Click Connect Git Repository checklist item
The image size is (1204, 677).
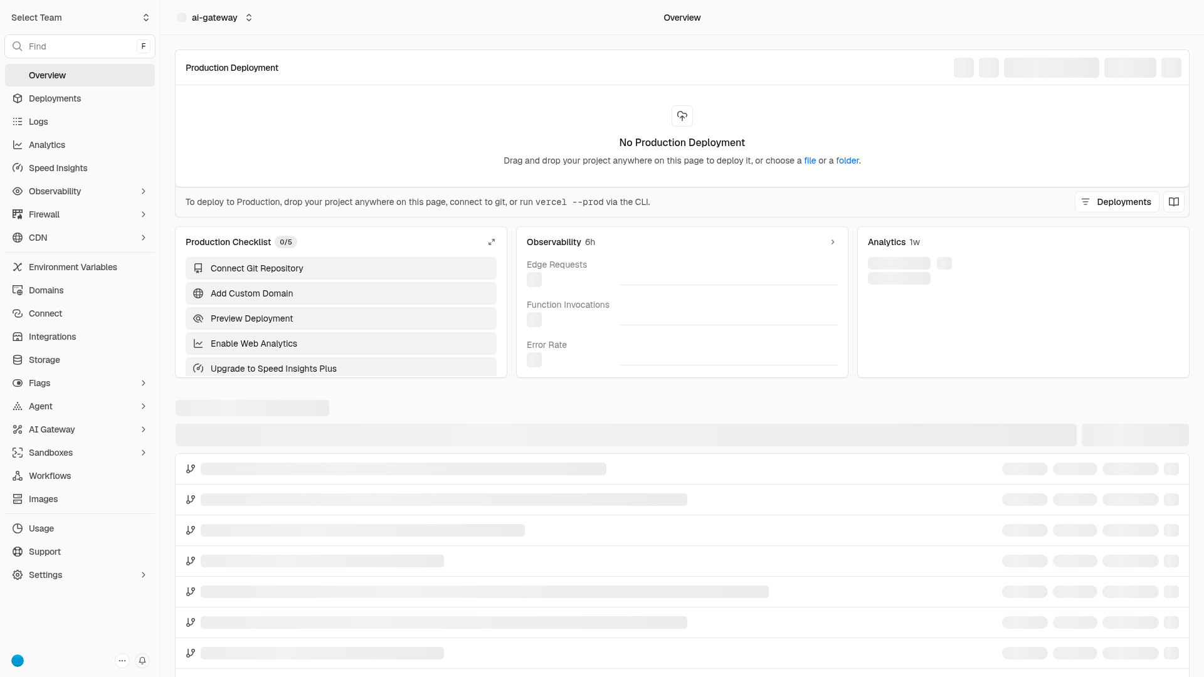341,268
